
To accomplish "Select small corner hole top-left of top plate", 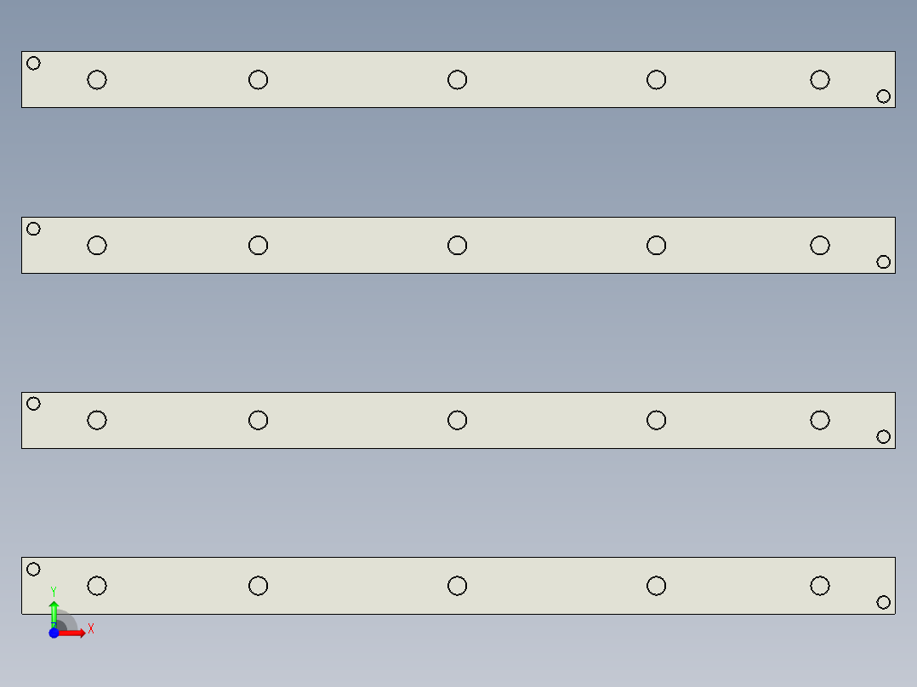I will pyautogui.click(x=33, y=63).
